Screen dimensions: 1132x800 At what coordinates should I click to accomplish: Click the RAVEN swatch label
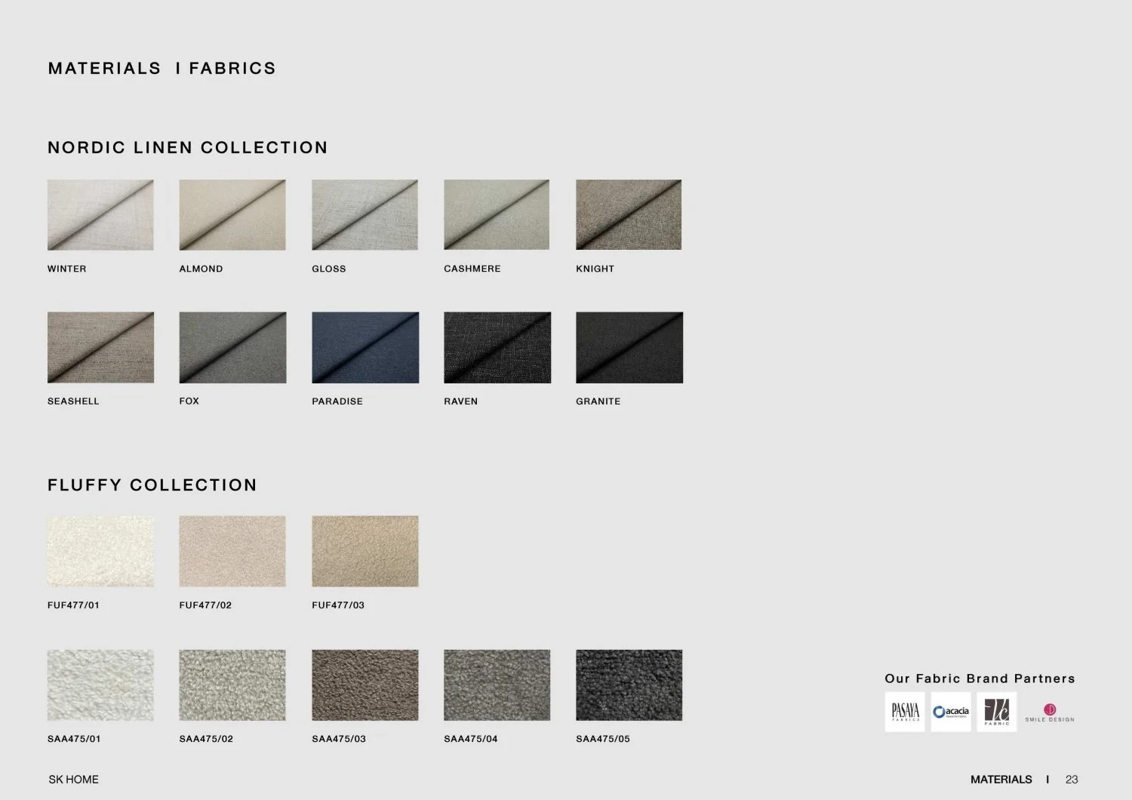click(x=461, y=402)
